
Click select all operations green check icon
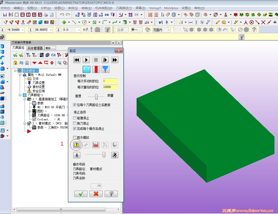[15, 55]
